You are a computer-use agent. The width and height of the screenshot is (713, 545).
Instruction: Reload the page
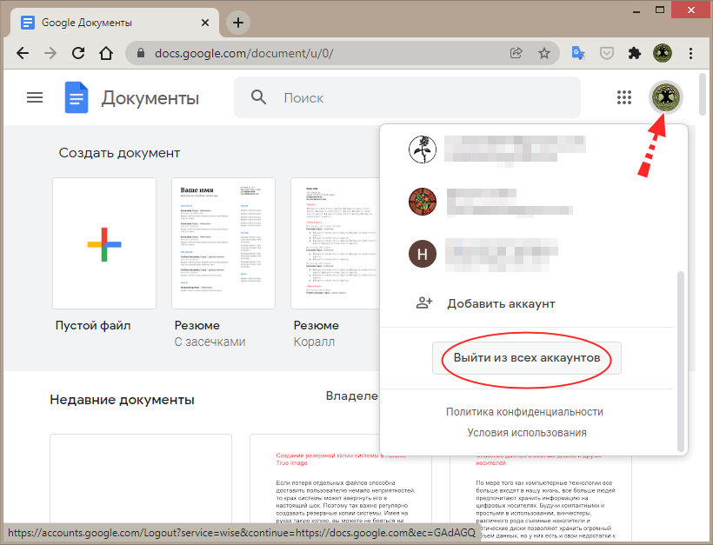(x=78, y=53)
